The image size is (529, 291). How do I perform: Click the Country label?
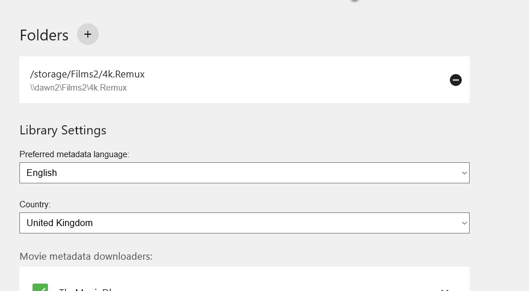pyautogui.click(x=35, y=204)
